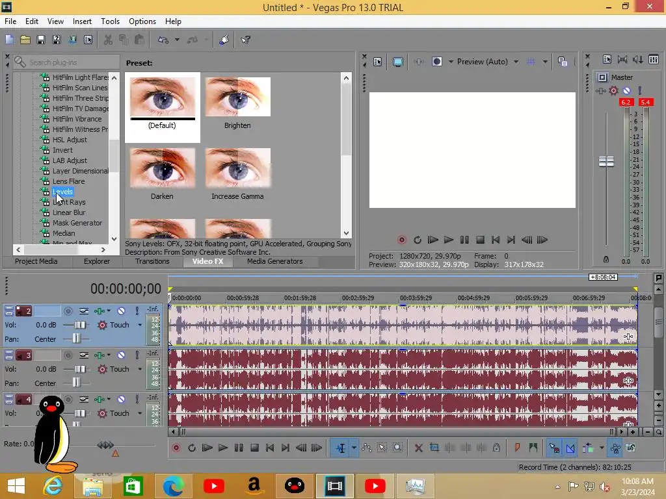Click the Record button in timeline transport
The height and width of the screenshot is (499, 666).
(x=176, y=448)
